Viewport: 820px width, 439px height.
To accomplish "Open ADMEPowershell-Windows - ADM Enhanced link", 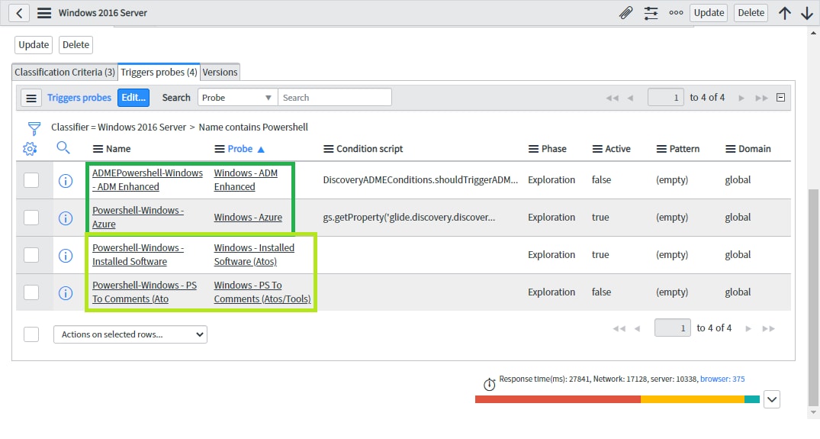I will tap(147, 180).
